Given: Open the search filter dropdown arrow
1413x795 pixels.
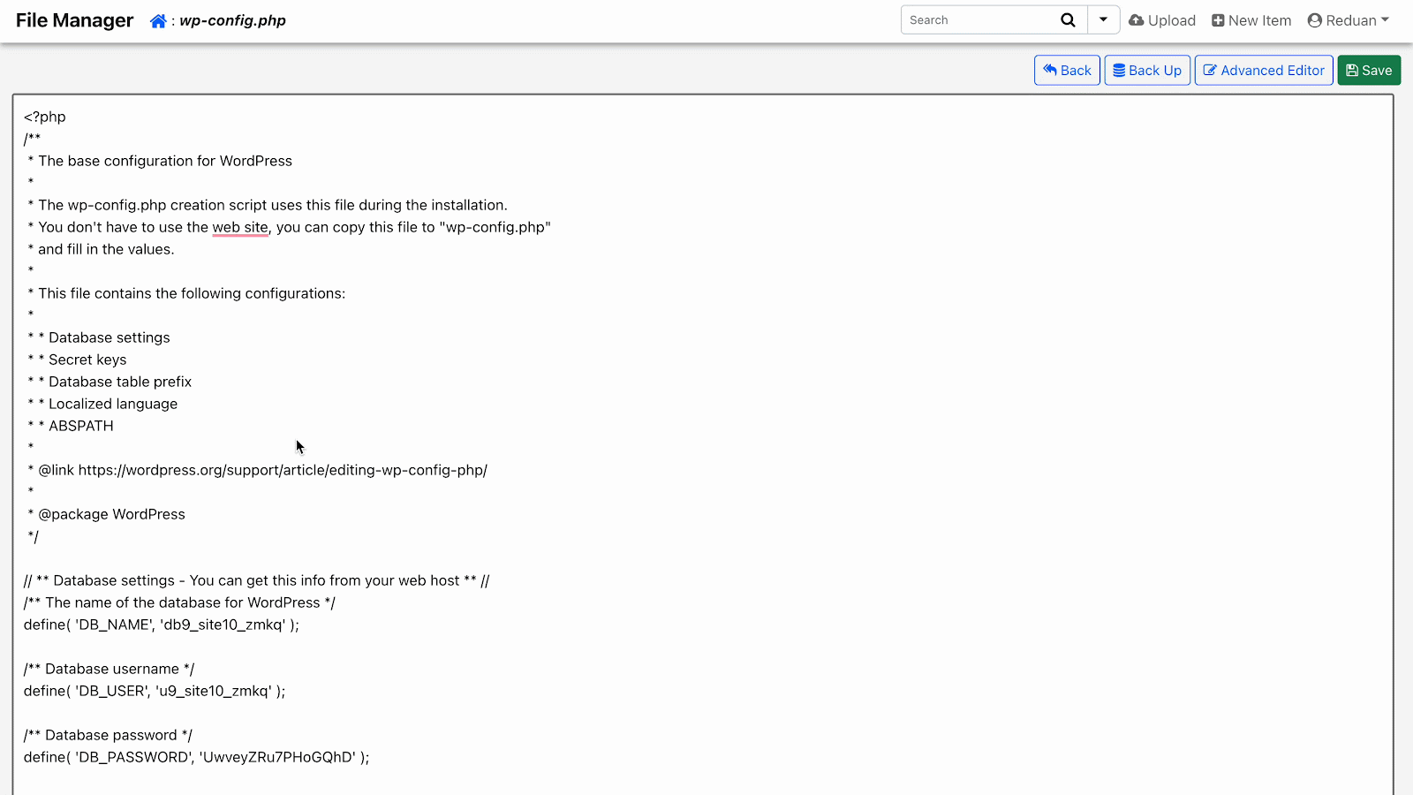Looking at the screenshot, I should click(x=1104, y=19).
